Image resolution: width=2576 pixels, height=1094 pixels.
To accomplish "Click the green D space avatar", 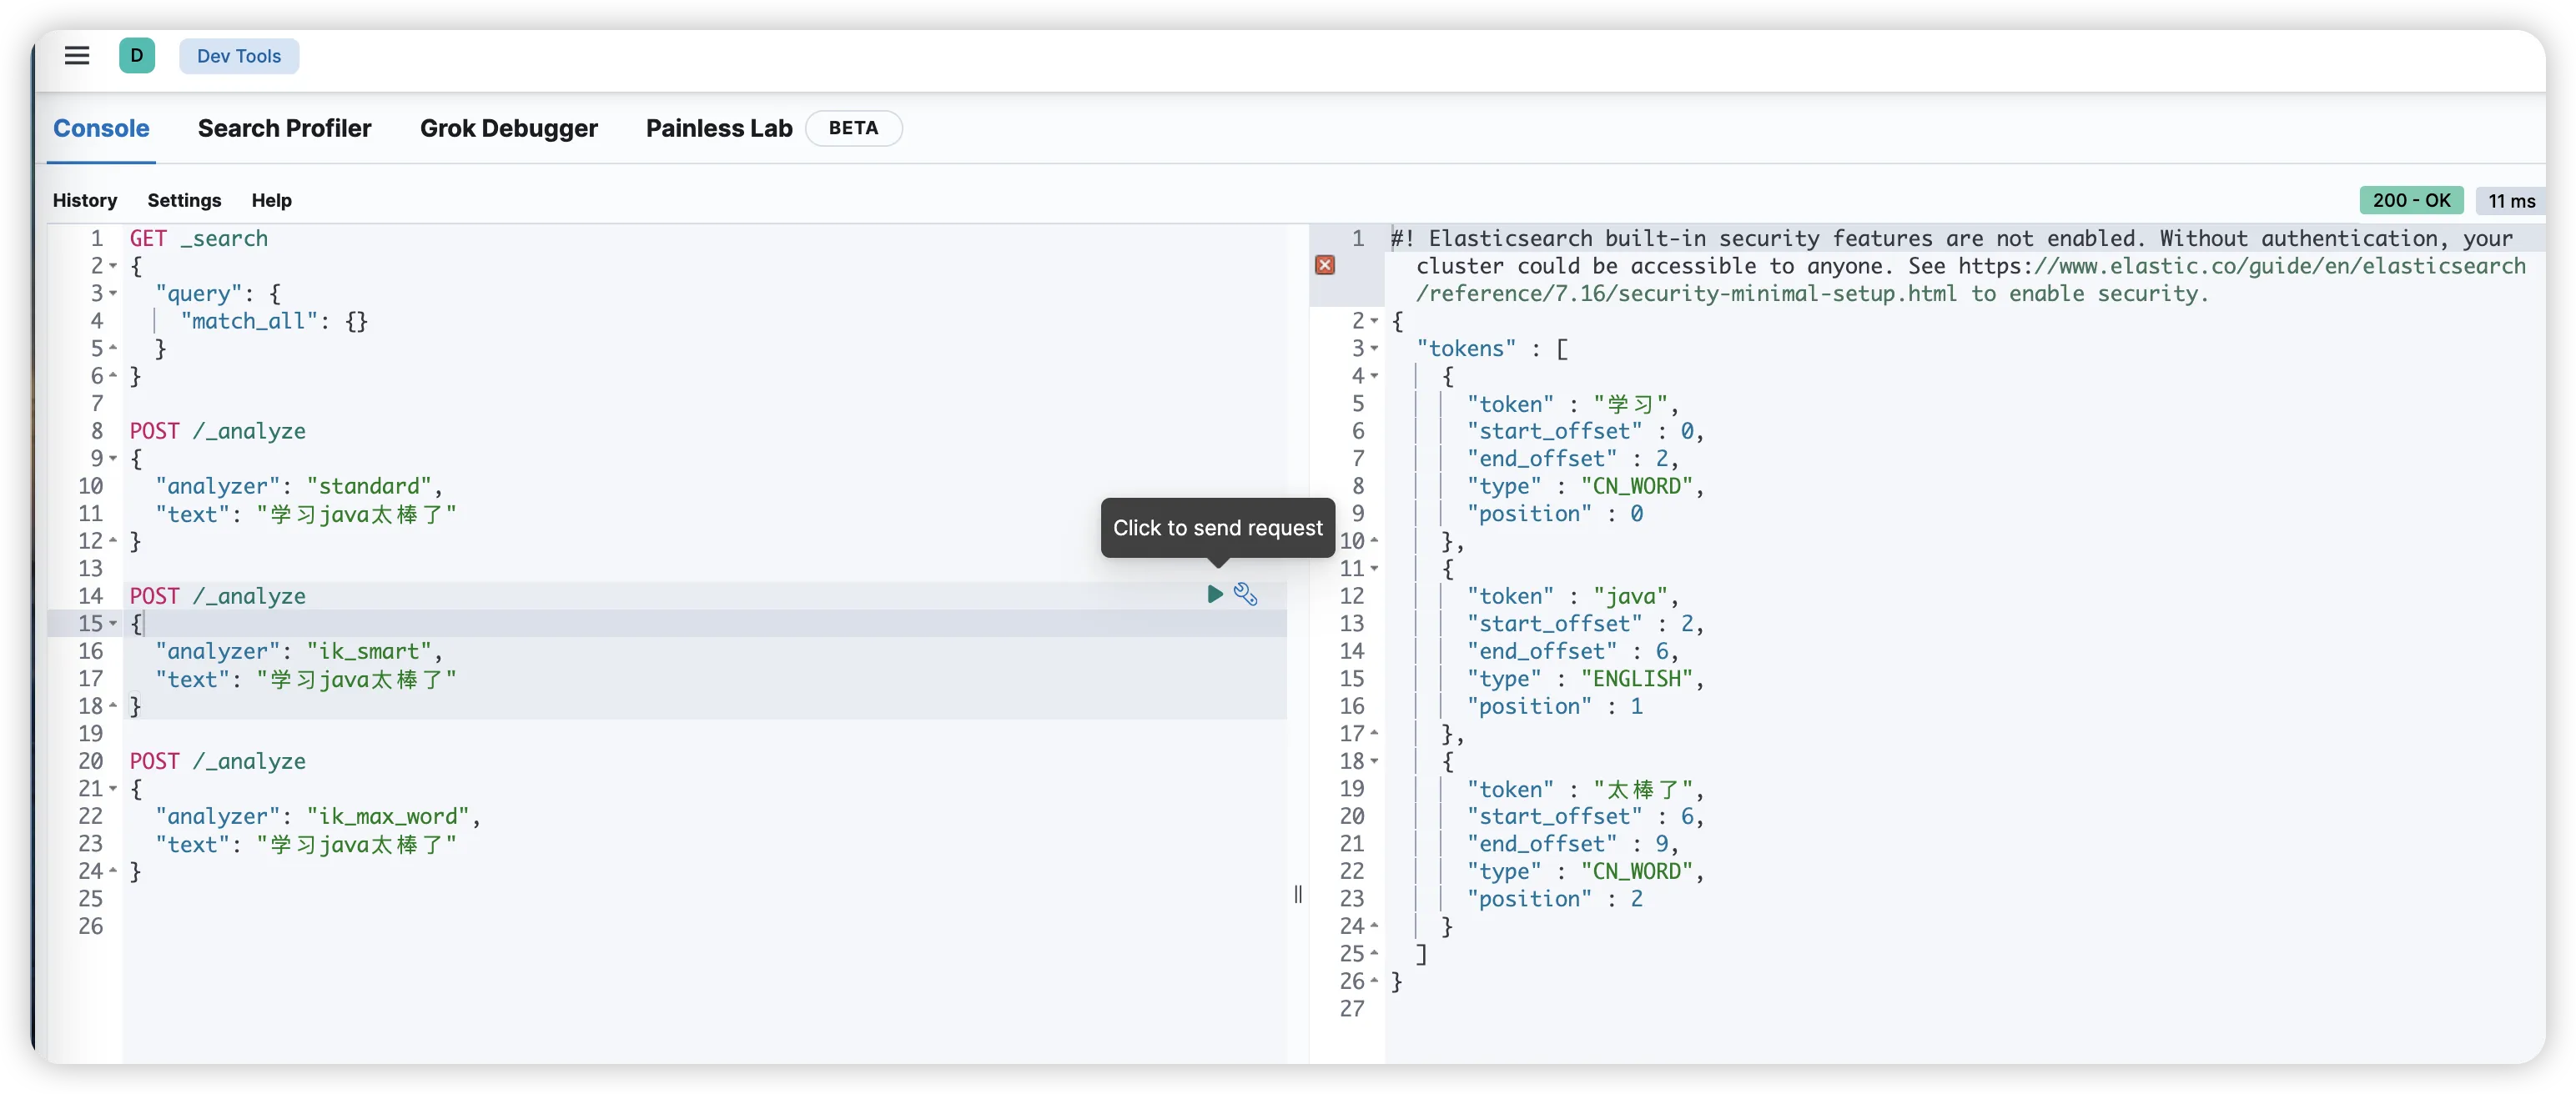I will (137, 56).
